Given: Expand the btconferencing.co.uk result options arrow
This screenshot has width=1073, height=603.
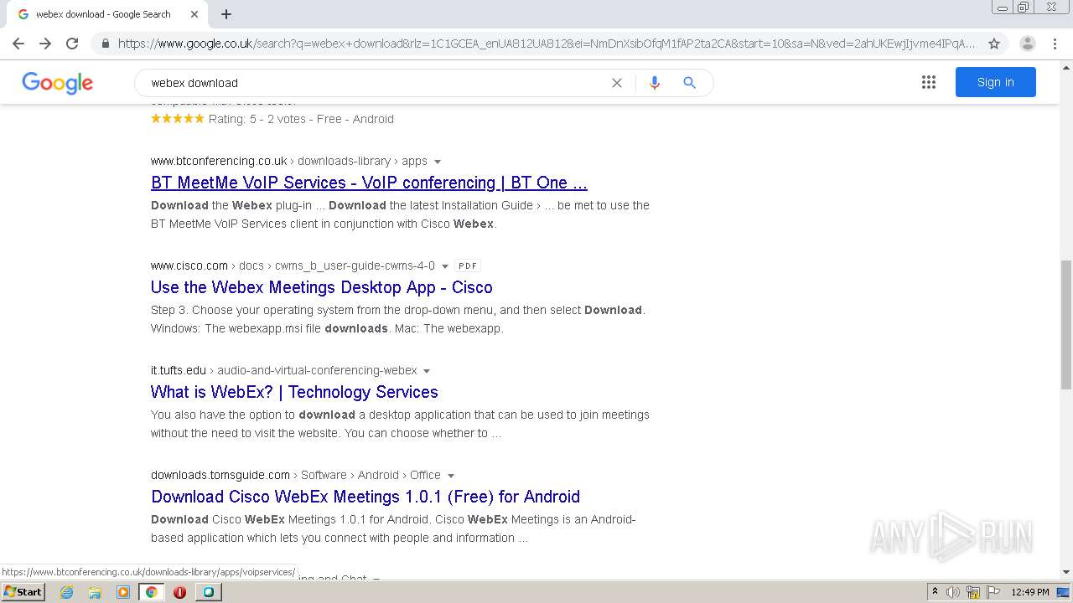Looking at the screenshot, I should coord(438,162).
